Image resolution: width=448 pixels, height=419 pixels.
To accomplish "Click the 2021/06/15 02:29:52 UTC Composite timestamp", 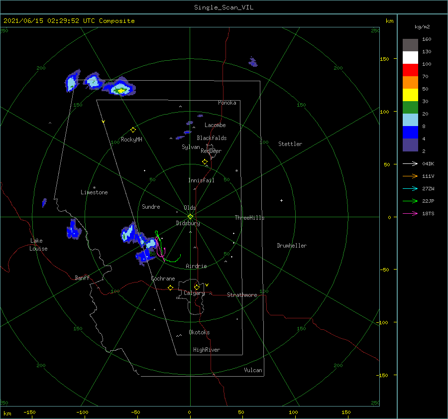I will [x=69, y=21].
